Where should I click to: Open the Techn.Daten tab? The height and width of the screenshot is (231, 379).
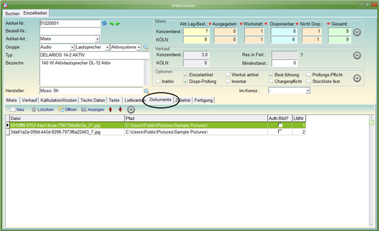pos(93,100)
